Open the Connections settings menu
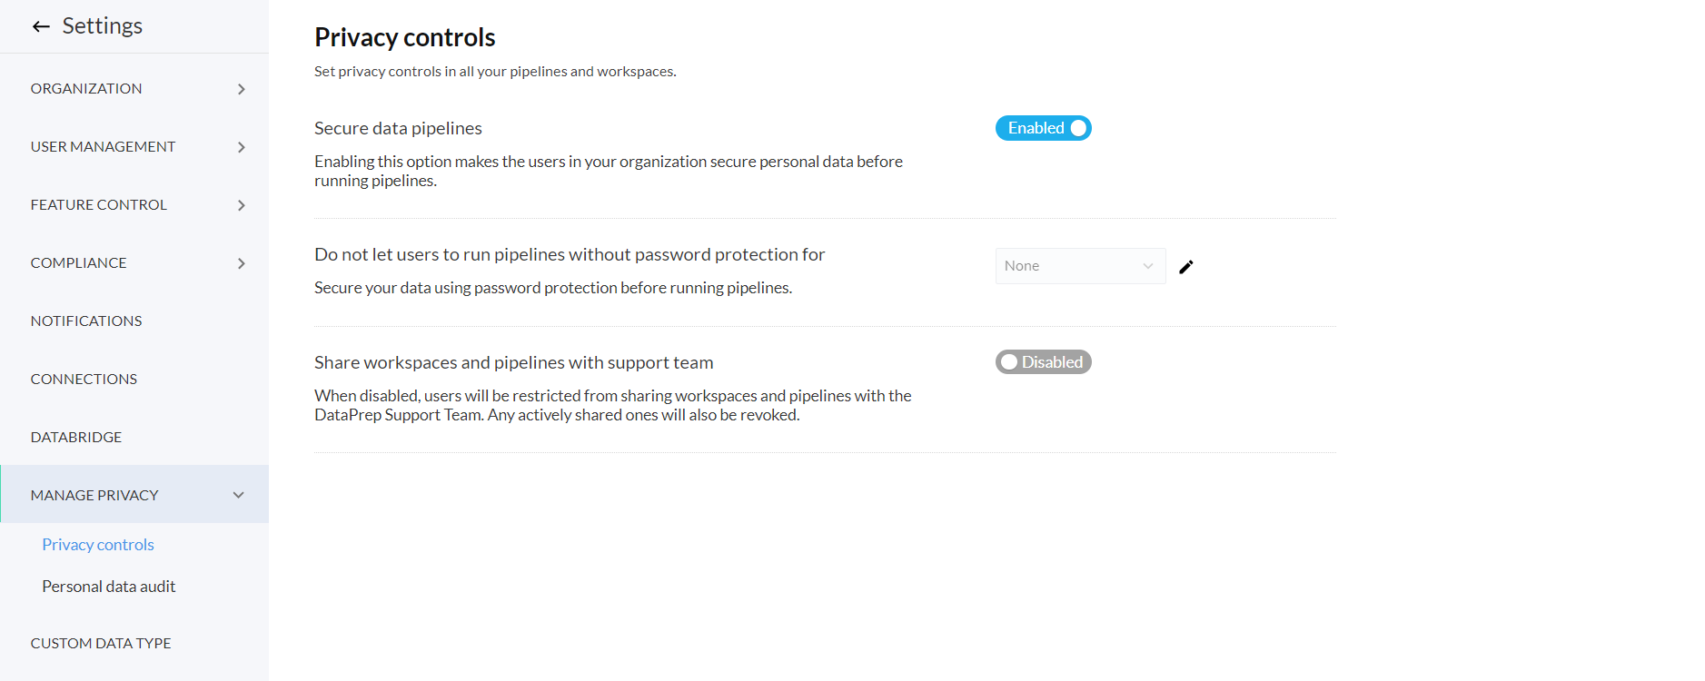This screenshot has height=681, width=1705. pyautogui.click(x=84, y=379)
